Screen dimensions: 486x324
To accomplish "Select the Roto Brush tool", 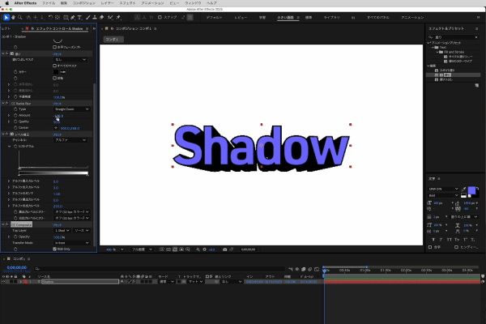I will [110, 17].
